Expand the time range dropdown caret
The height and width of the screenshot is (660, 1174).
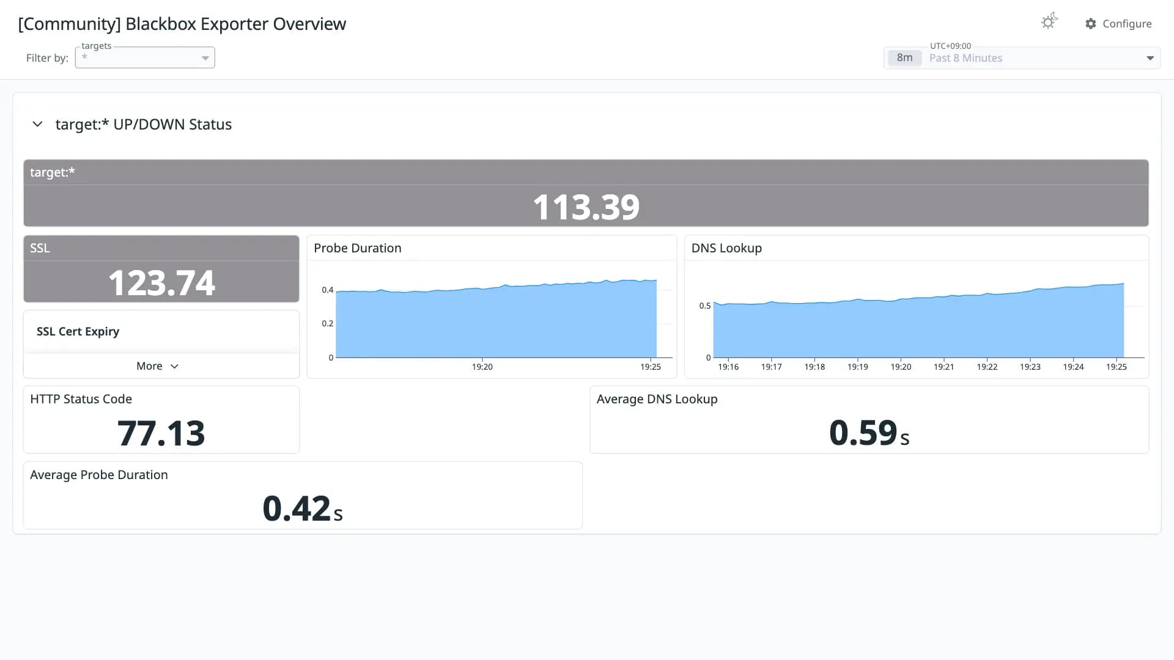click(x=1150, y=58)
